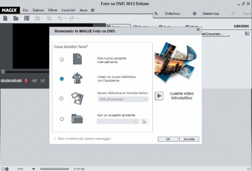Click the Catooh logo link

pos(241,26)
